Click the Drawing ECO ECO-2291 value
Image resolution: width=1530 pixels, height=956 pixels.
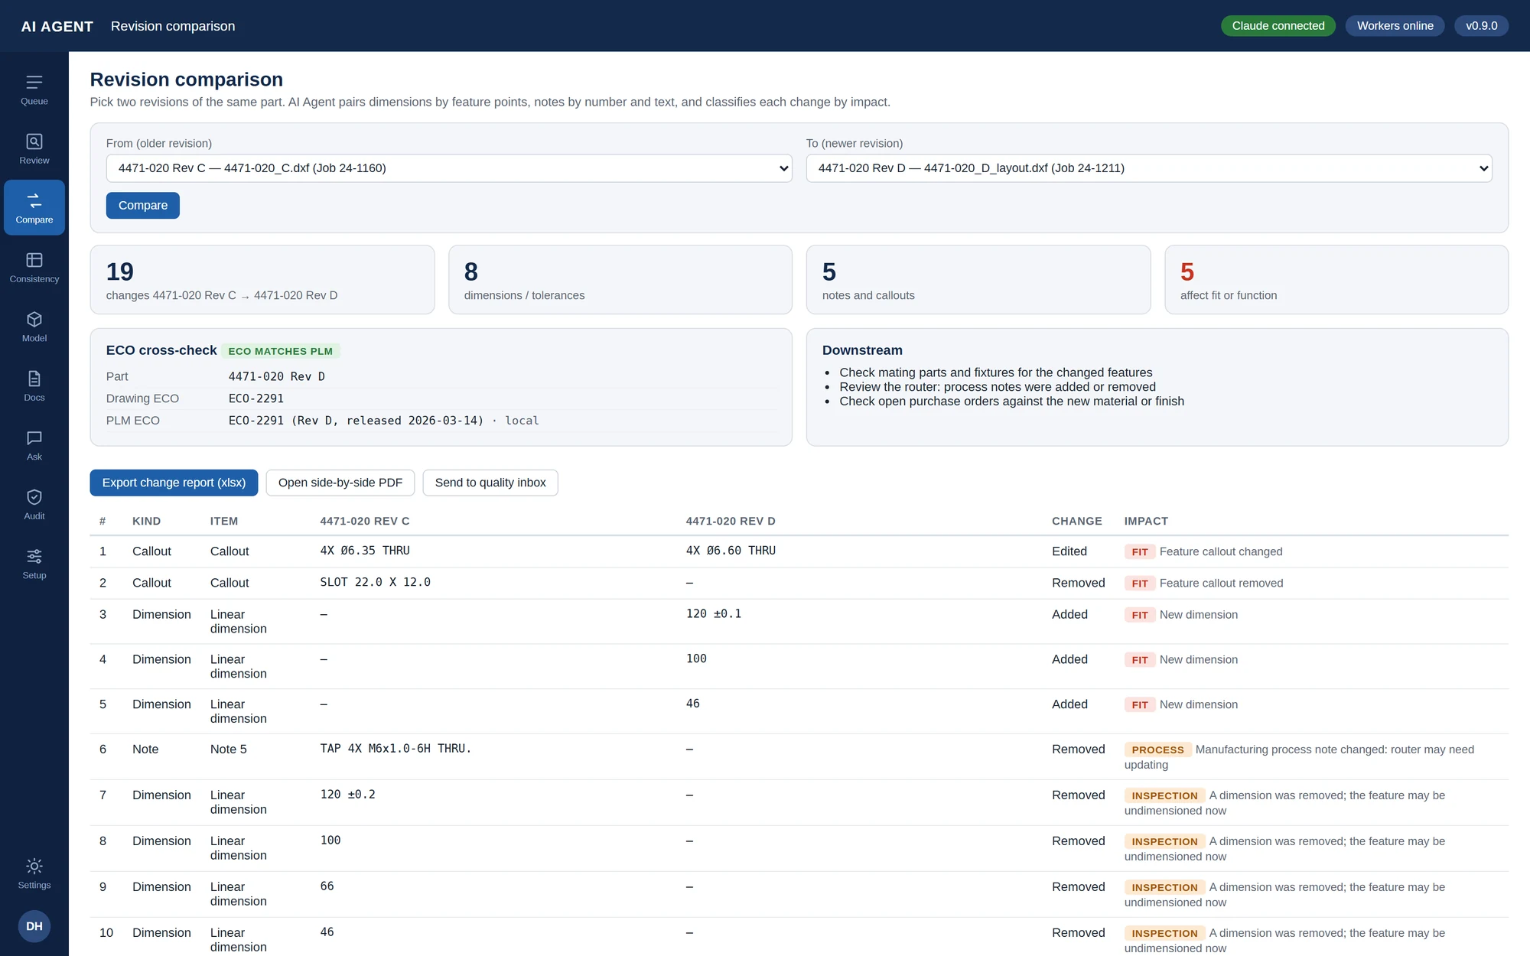point(256,398)
